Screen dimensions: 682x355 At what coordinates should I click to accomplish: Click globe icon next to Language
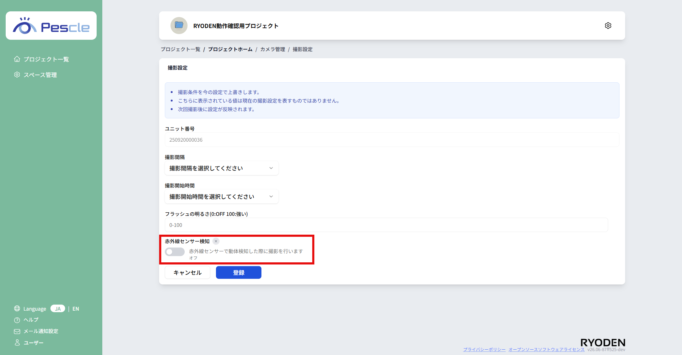click(x=17, y=308)
